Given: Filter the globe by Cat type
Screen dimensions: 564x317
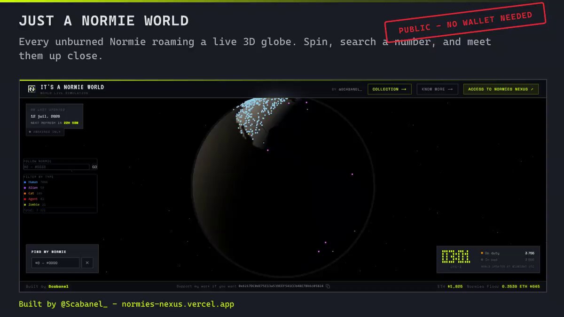Looking at the screenshot, I should (x=33, y=193).
